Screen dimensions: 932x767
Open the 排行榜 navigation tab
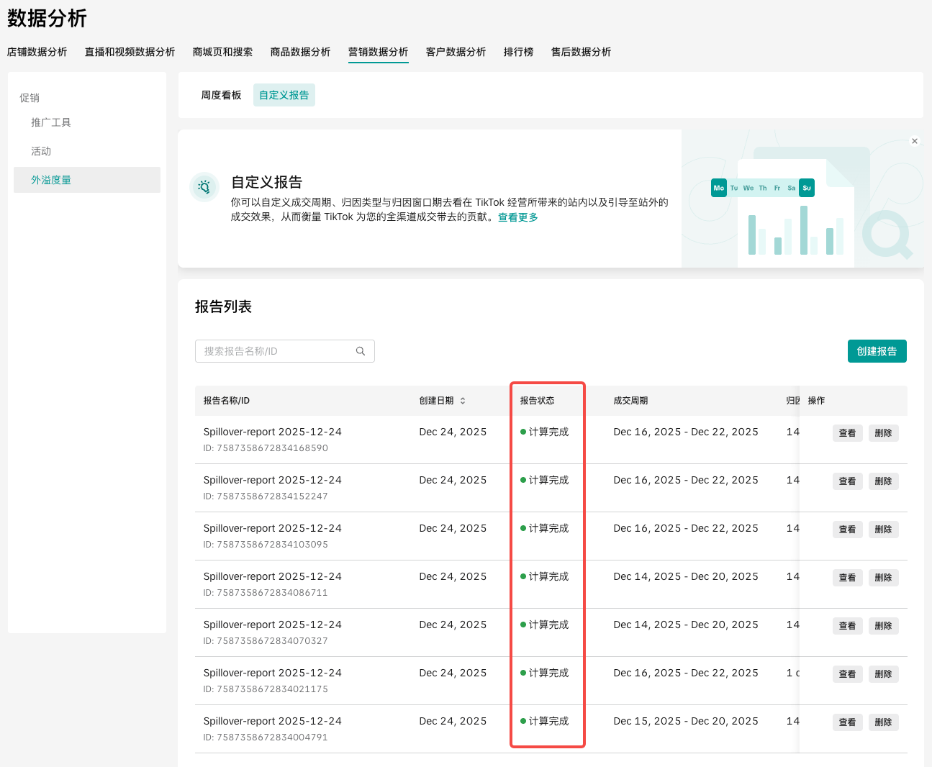click(518, 52)
